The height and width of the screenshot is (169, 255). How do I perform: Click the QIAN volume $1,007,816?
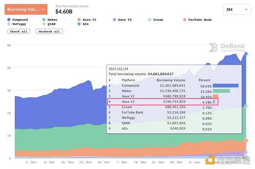pos(176,123)
